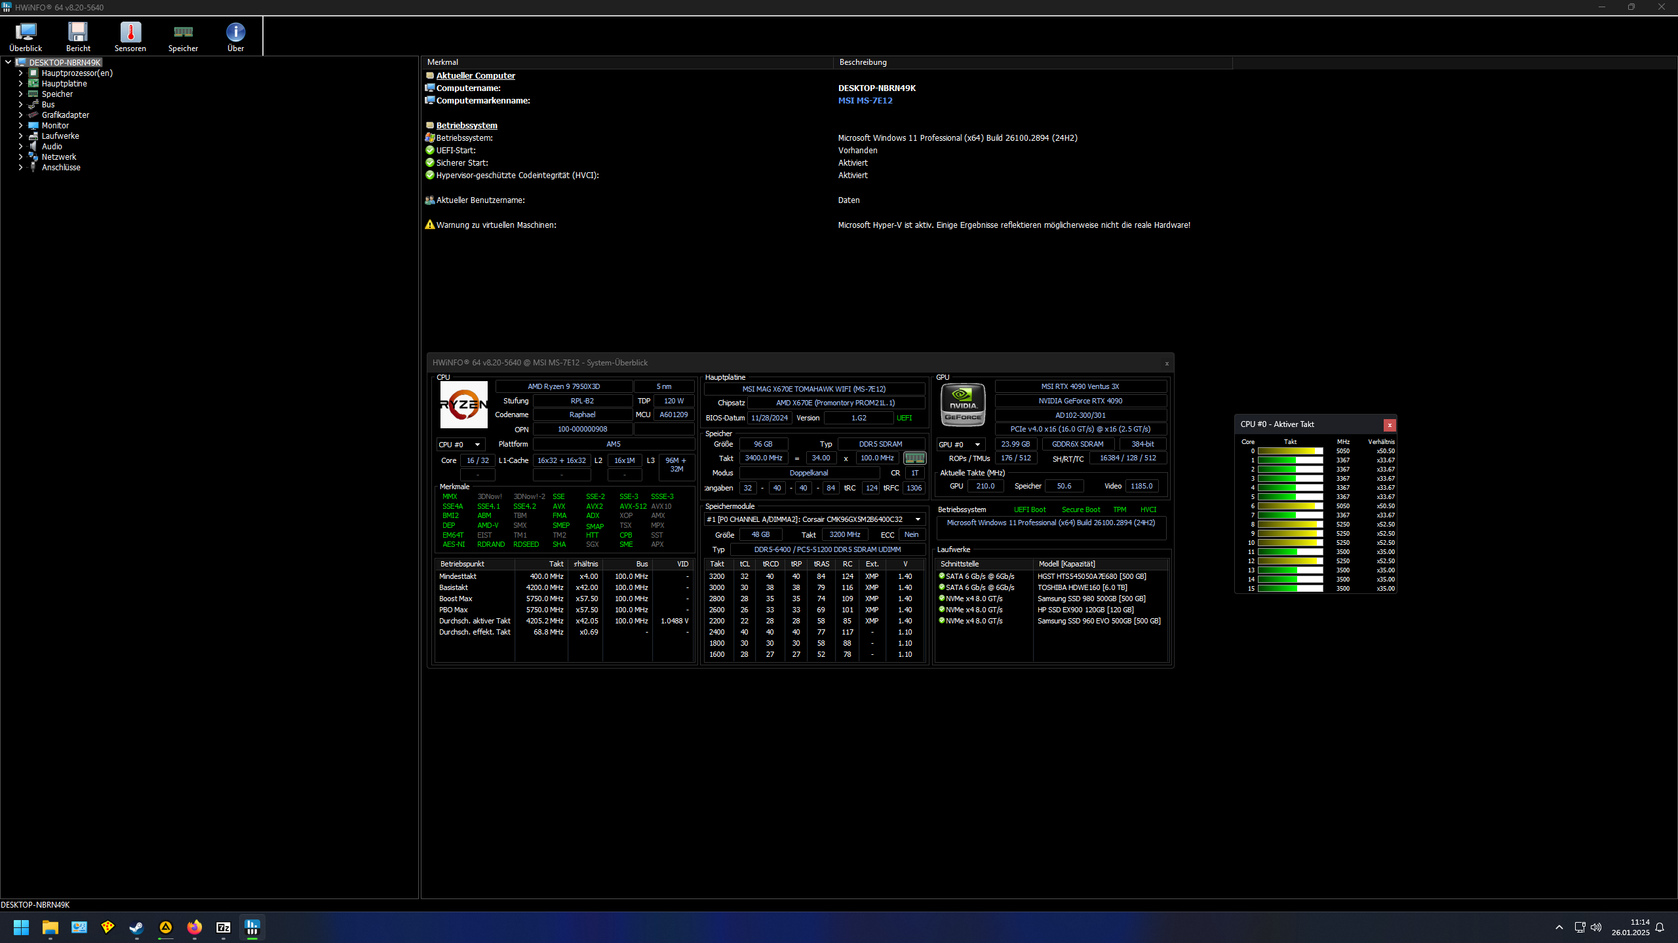Open the CPU #0 selector dropdown

pos(461,445)
